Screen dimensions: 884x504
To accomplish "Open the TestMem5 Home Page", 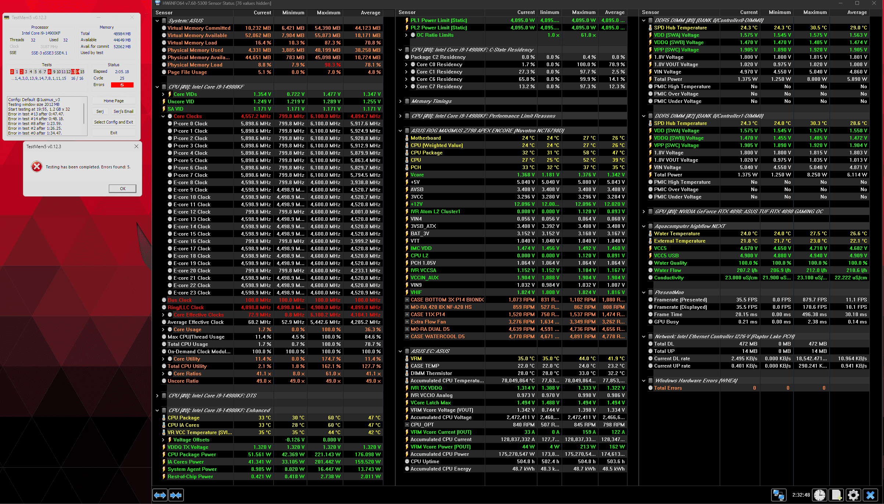I will coord(114,101).
